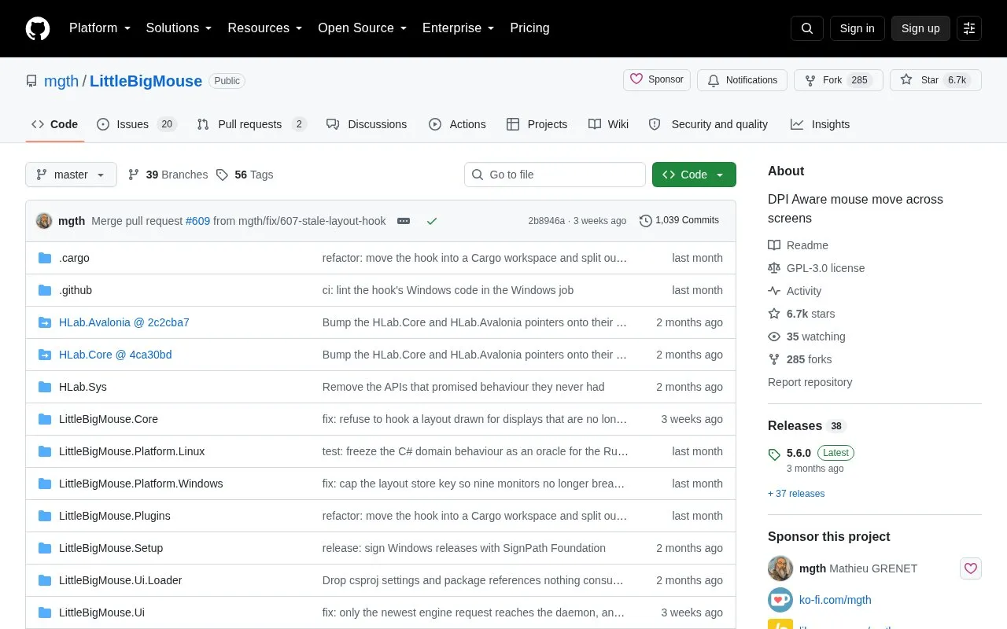The height and width of the screenshot is (629, 1007).
Task: Open the appearance settings icon in header
Action: point(969,28)
